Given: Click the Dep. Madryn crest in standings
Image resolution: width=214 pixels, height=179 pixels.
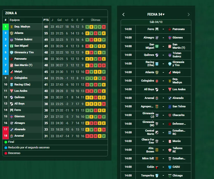Looking at the screenshot, I should coord(11,27).
